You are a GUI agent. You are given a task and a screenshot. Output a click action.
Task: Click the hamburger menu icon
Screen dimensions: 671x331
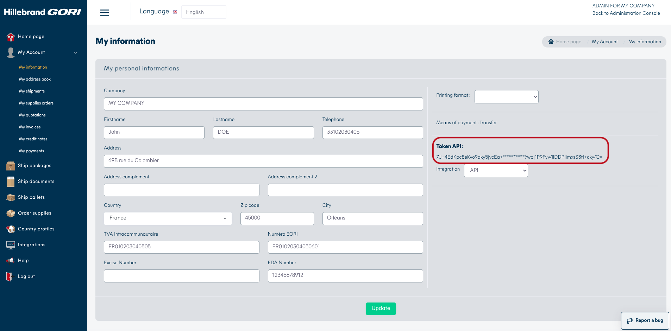(105, 13)
